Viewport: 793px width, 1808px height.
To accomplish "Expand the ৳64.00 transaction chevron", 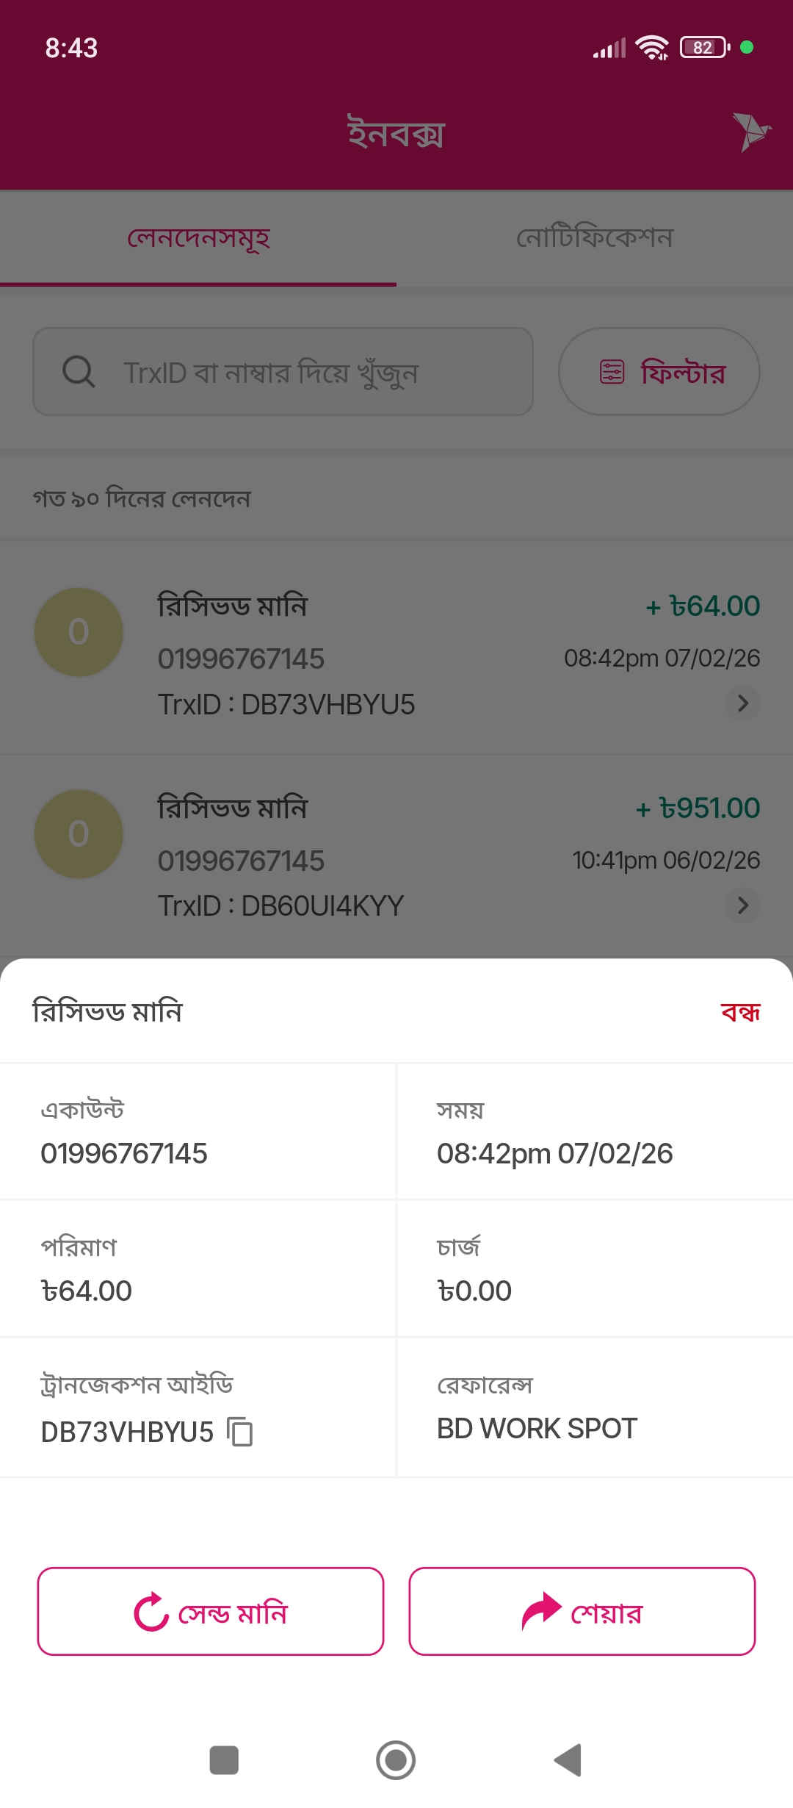I will 742,703.
